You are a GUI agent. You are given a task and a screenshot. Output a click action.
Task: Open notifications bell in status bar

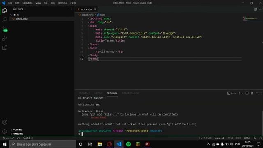click(261, 138)
